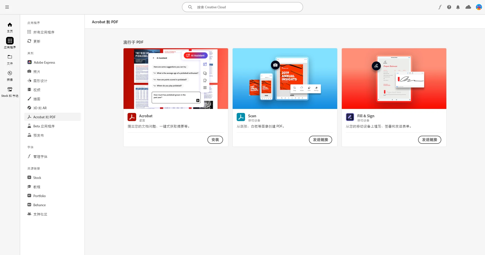Screen dimensions: 485x255
Task: Go to 主页 home icon
Action: [10, 25]
